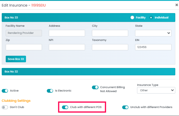Select the Individual radio button
The height and width of the screenshot is (116, 179).
click(151, 18)
